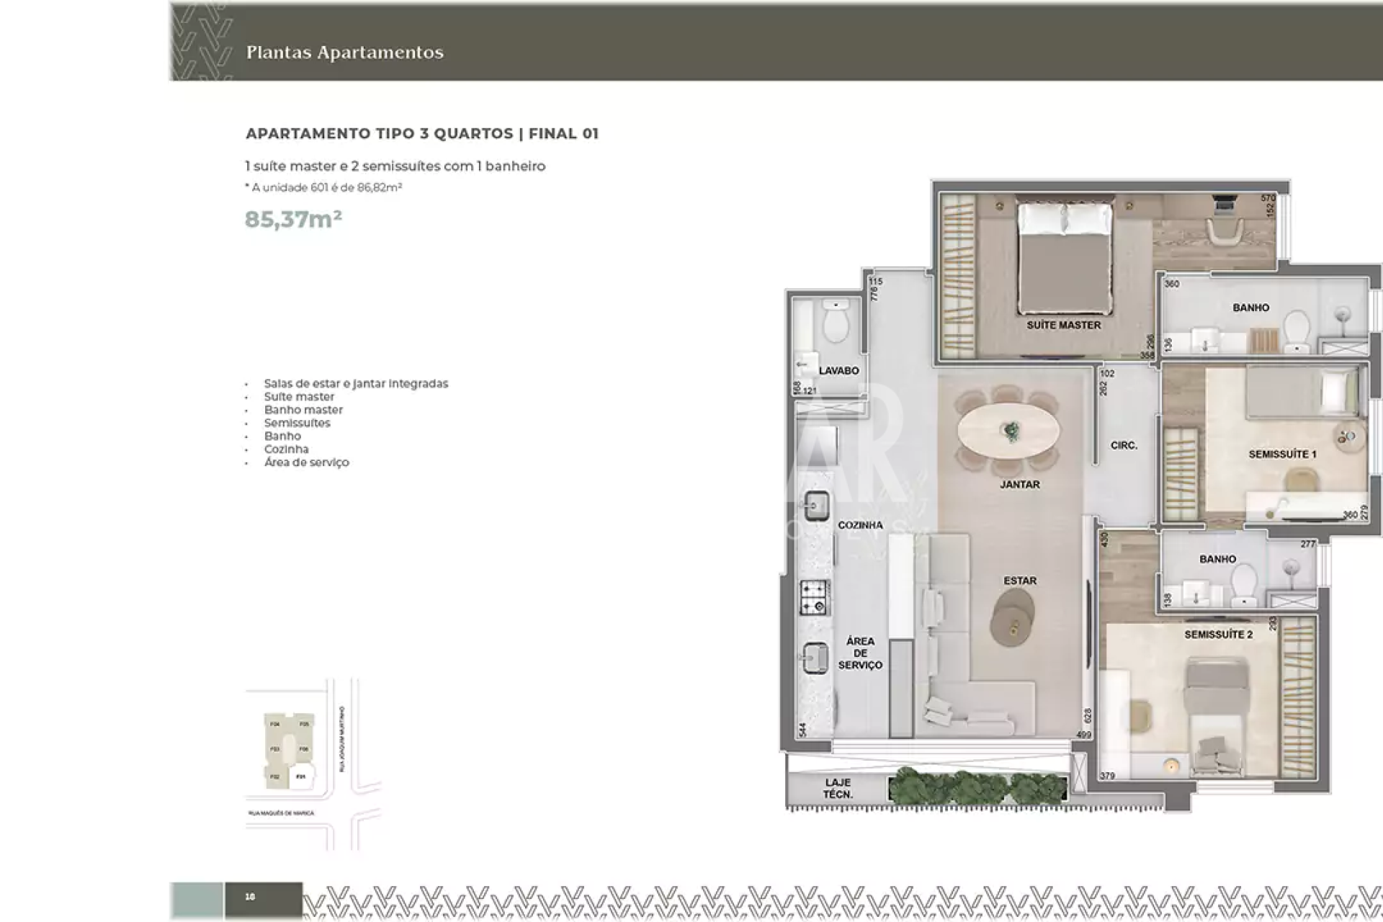
Task: Click the building location mini-map thumbnail
Action: coord(313,764)
